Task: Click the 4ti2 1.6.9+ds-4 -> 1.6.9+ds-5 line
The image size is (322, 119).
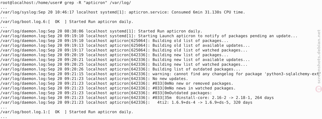Action: point(126,102)
